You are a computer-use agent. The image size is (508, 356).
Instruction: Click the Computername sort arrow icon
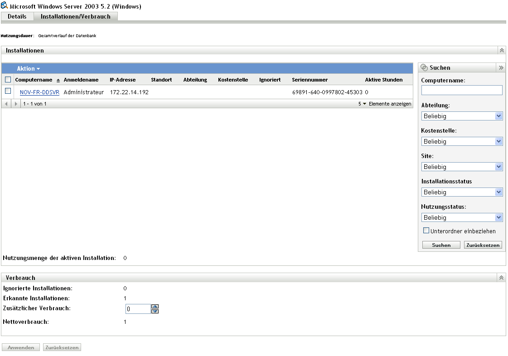point(58,80)
